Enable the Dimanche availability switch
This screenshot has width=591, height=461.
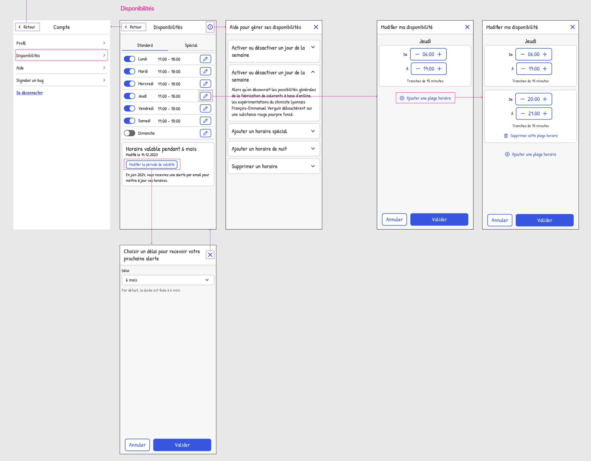point(130,133)
